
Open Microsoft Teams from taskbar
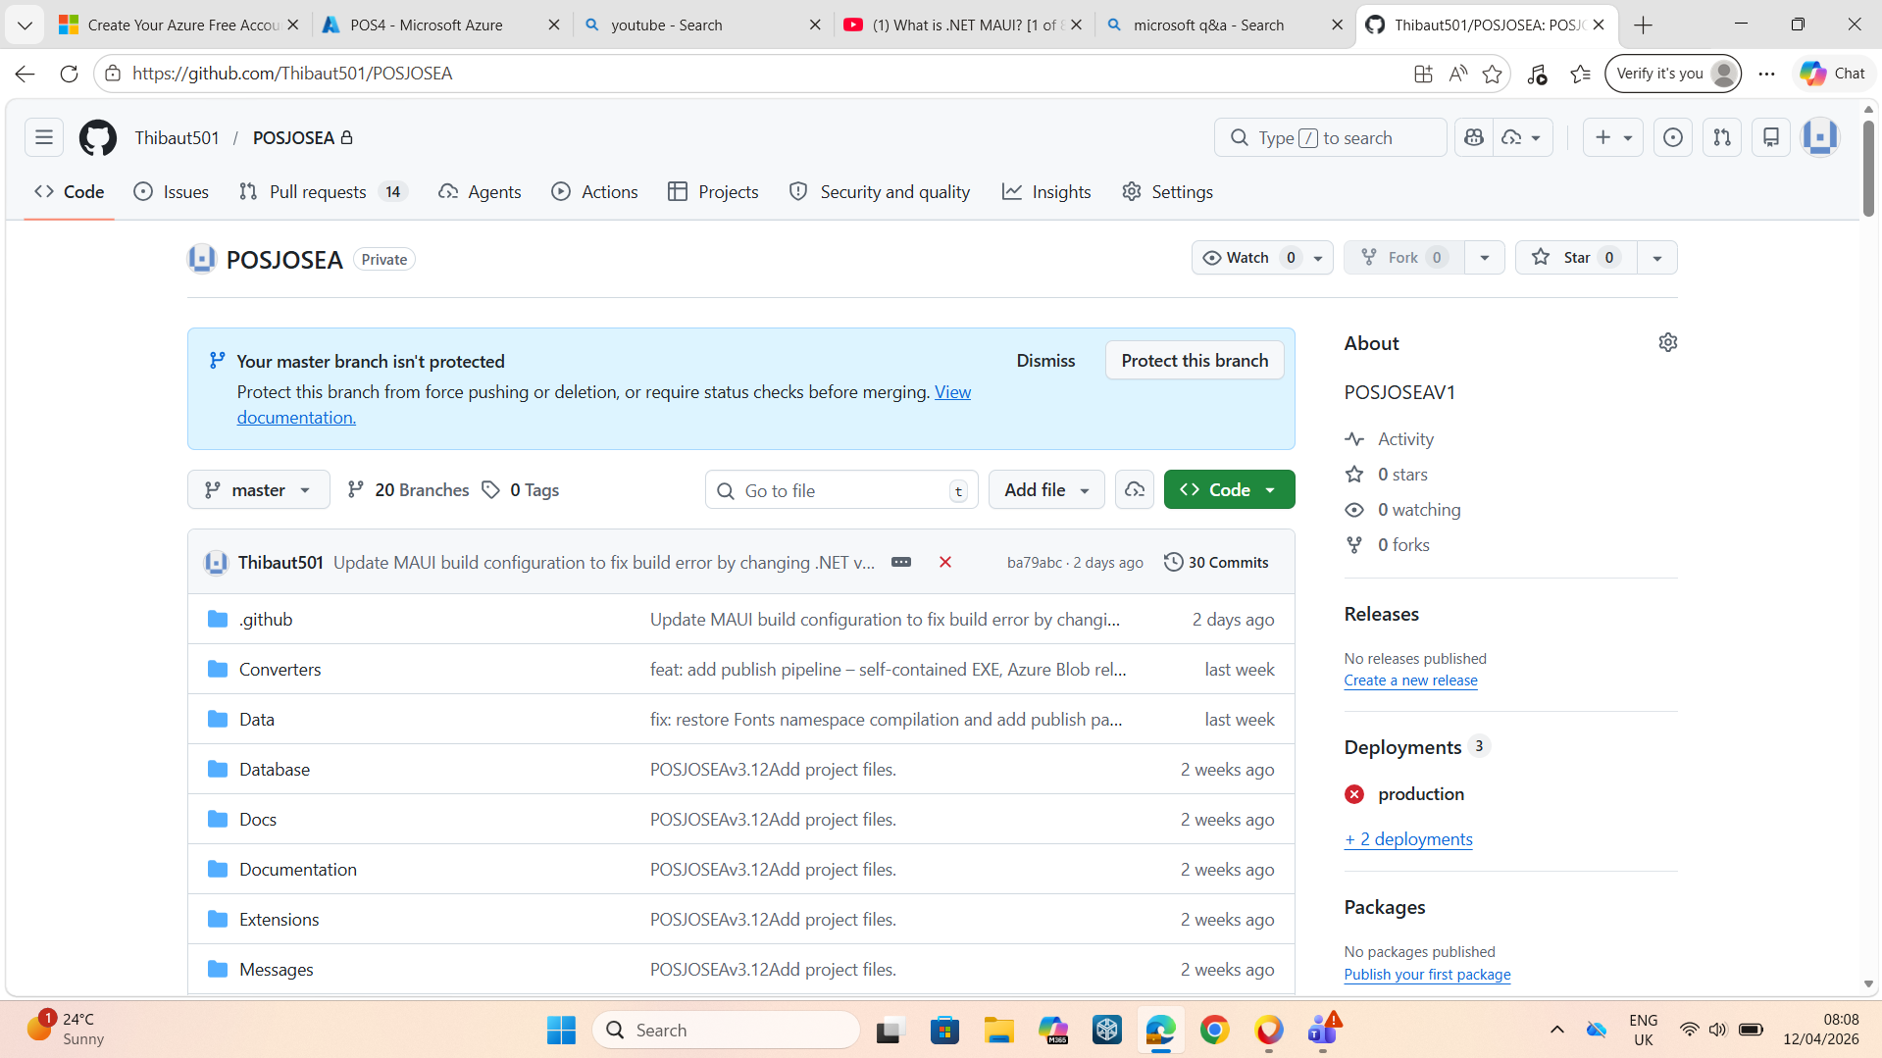(x=1323, y=1031)
